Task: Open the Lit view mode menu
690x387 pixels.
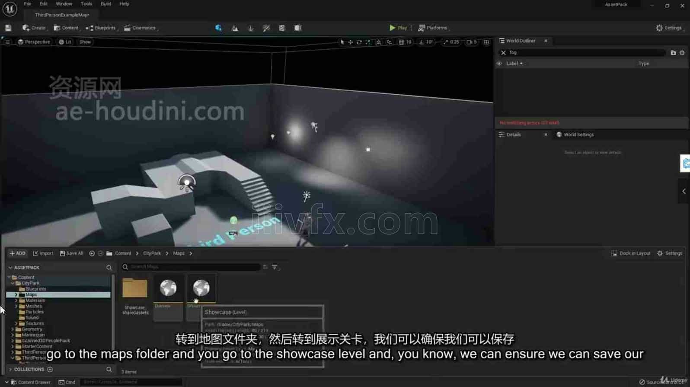Action: pyautogui.click(x=65, y=42)
